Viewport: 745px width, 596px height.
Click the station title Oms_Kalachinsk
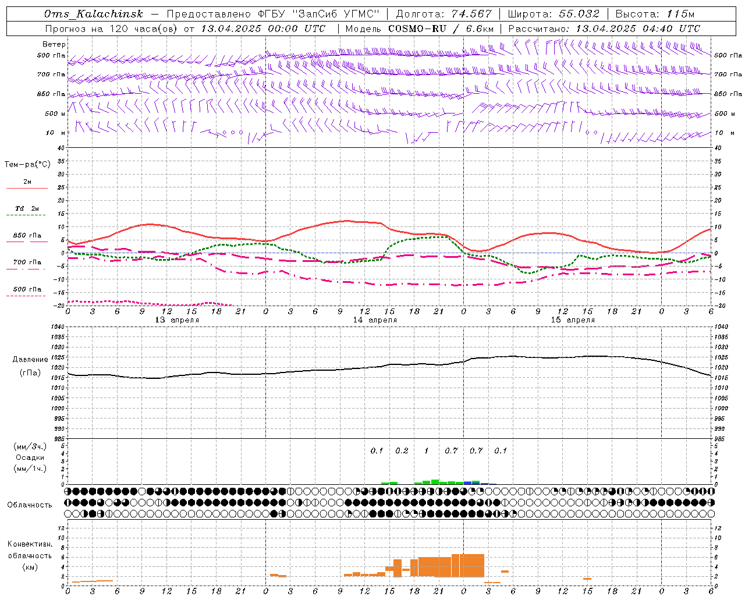pos(93,15)
